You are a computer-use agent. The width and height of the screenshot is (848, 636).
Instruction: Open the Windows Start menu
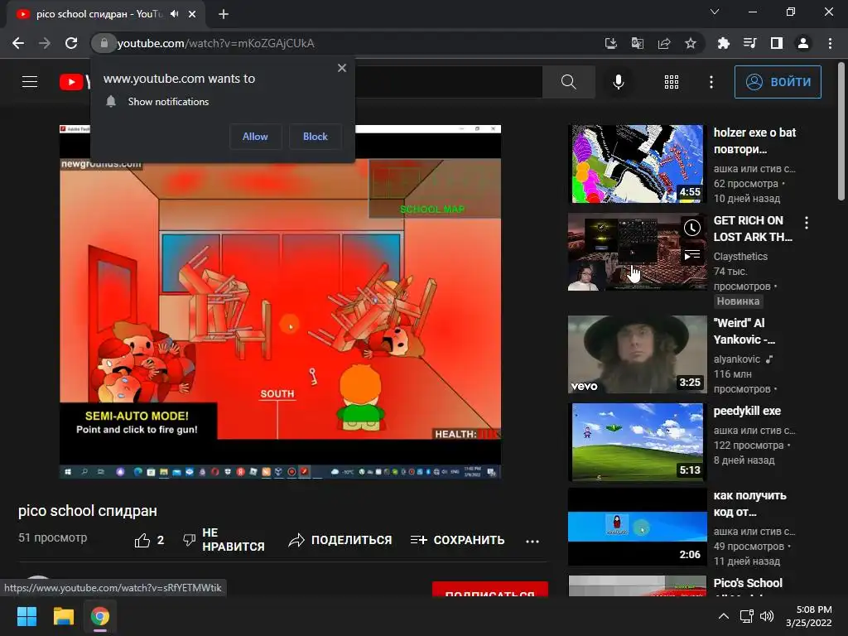point(26,616)
